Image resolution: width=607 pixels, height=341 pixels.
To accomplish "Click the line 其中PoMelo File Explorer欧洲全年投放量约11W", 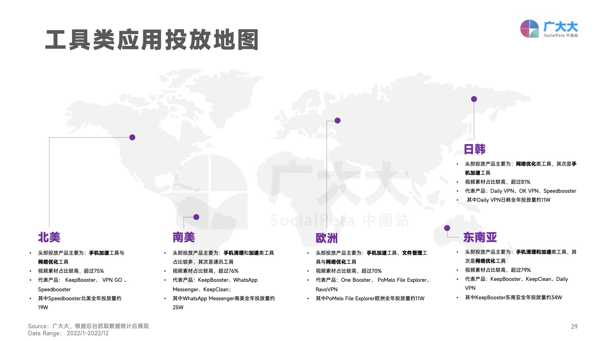I will coord(370,298).
